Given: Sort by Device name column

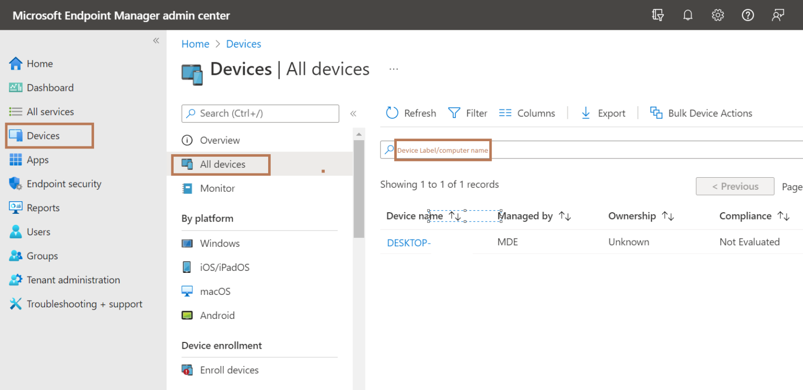Looking at the screenshot, I should click(424, 216).
